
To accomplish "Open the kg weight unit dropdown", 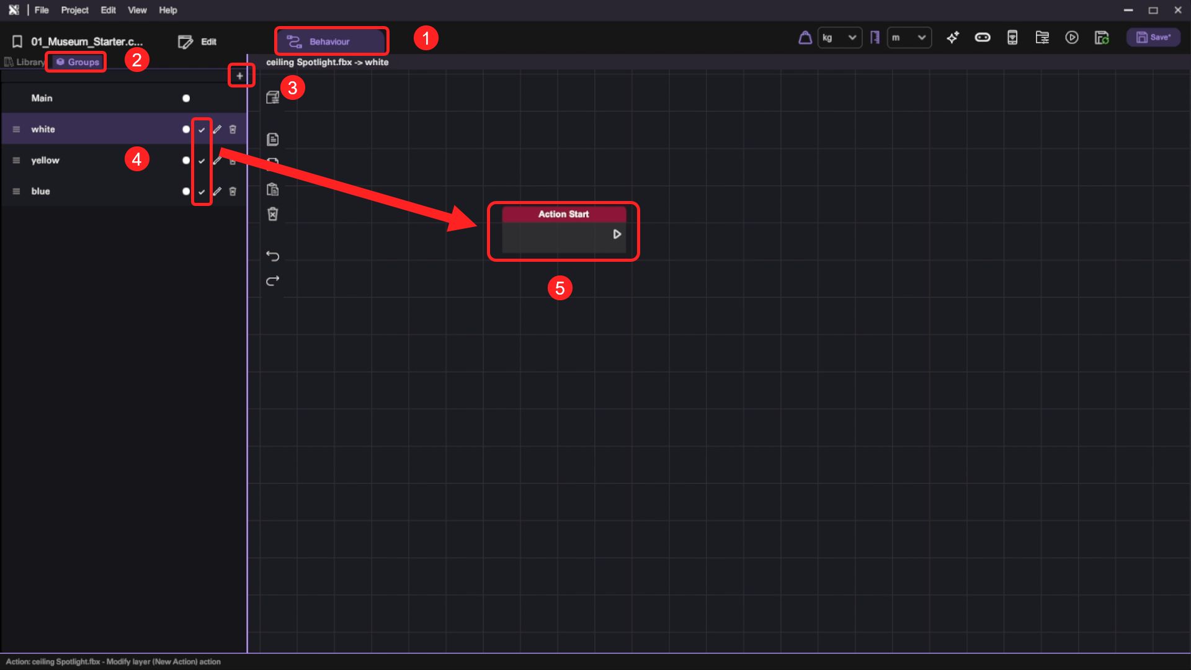I will [839, 38].
